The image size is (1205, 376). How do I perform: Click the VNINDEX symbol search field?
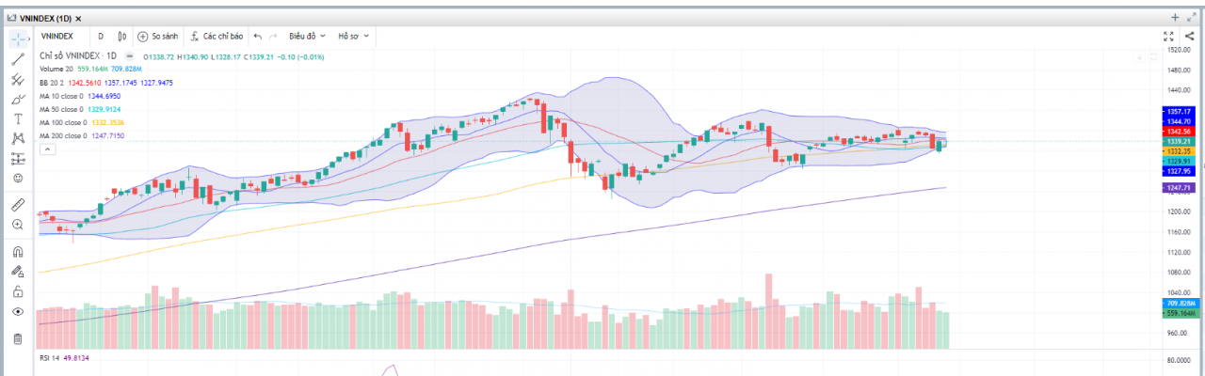tap(57, 36)
